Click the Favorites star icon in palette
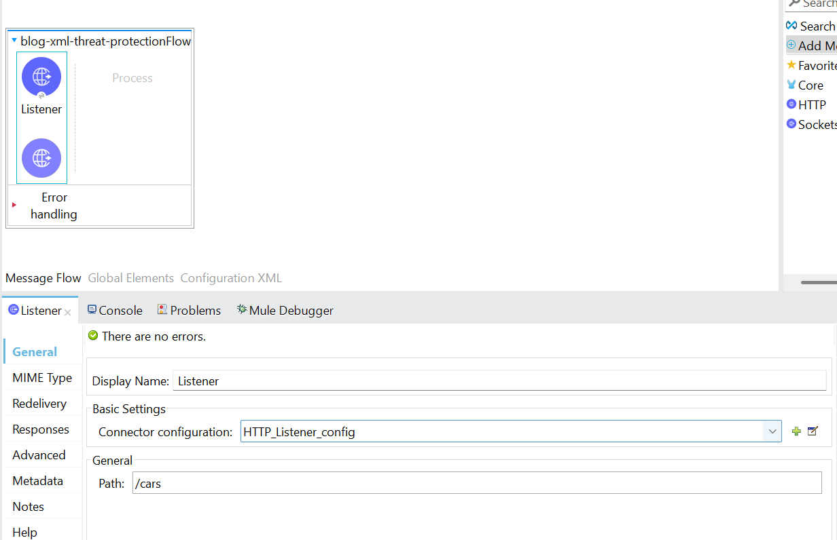 coord(791,65)
